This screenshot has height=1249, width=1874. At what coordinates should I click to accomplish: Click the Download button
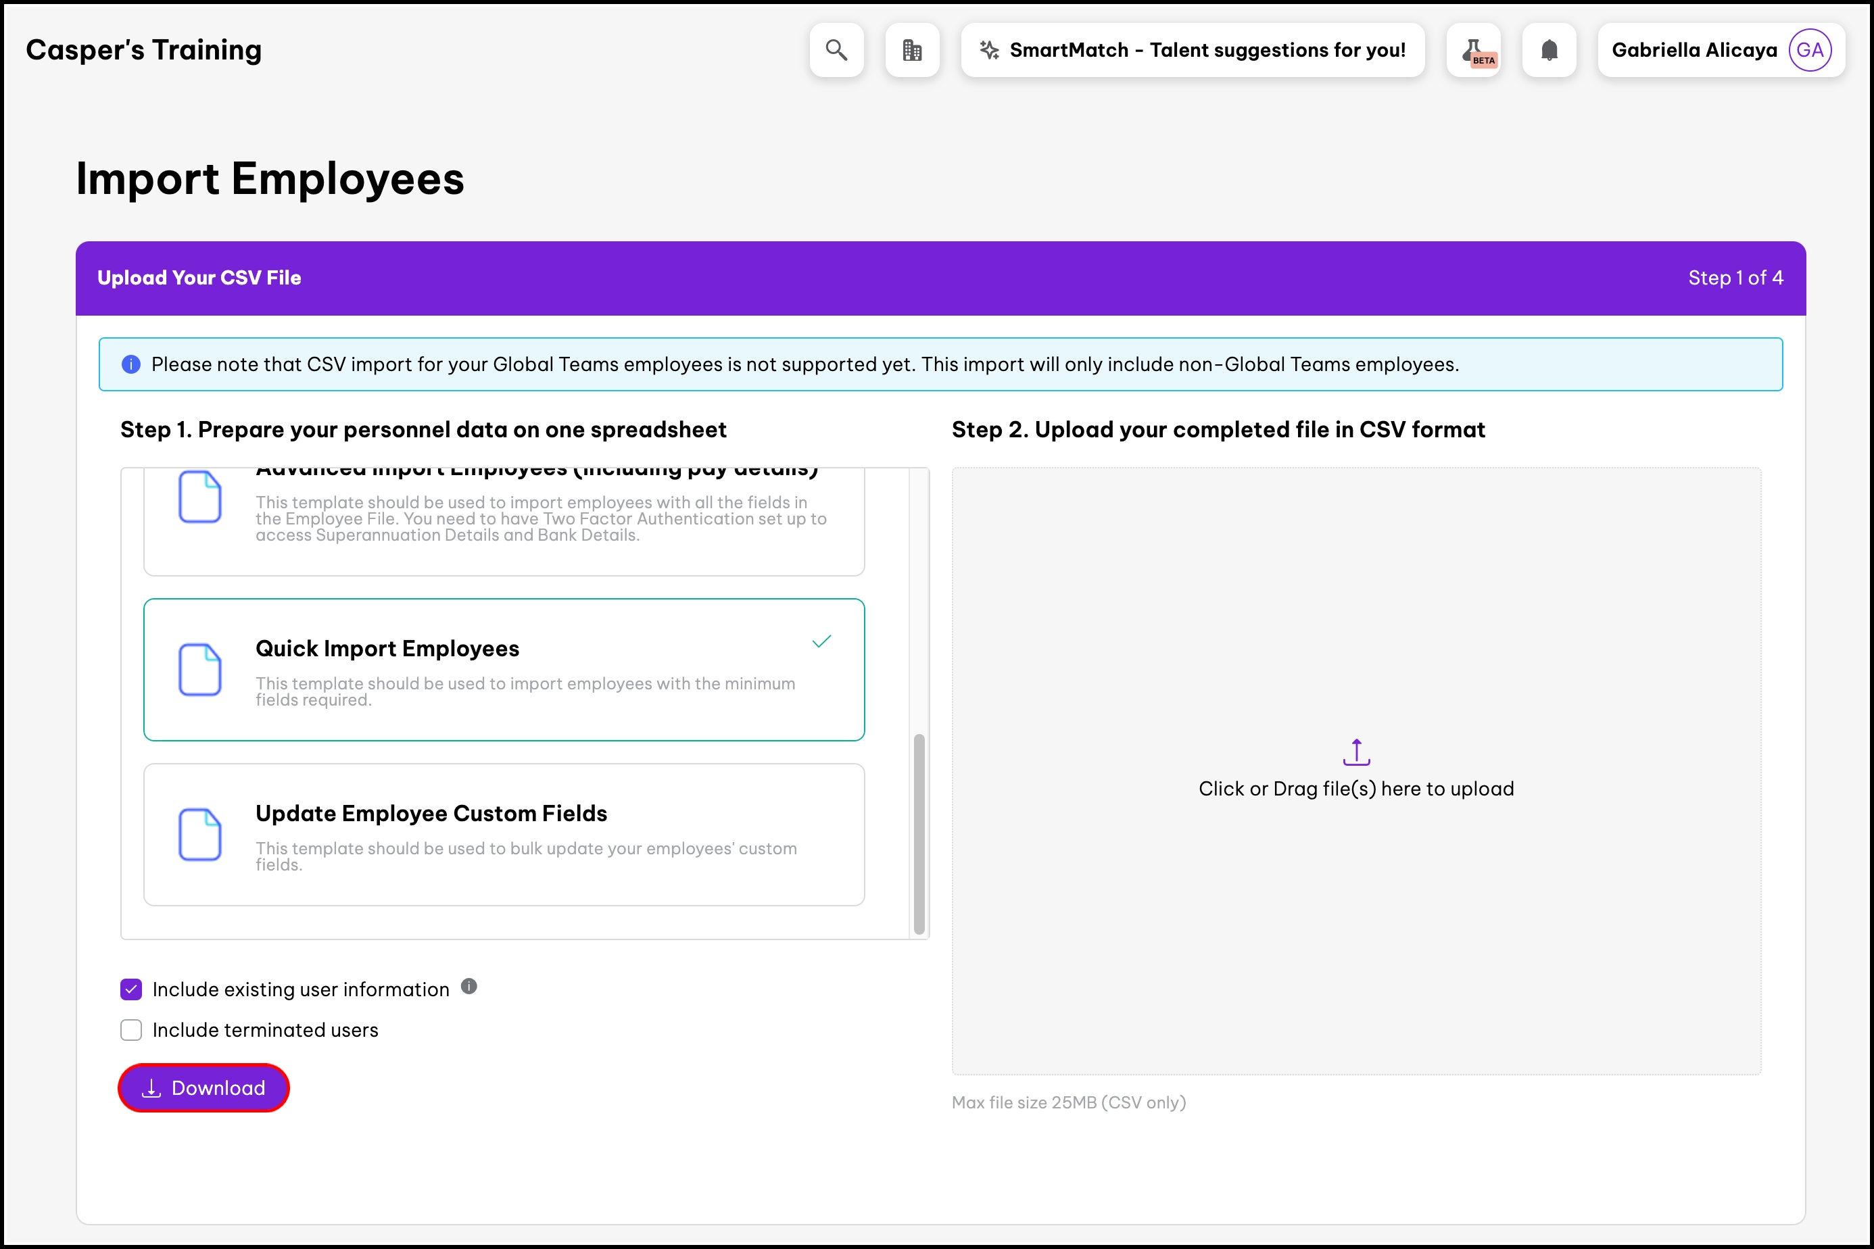point(204,1087)
